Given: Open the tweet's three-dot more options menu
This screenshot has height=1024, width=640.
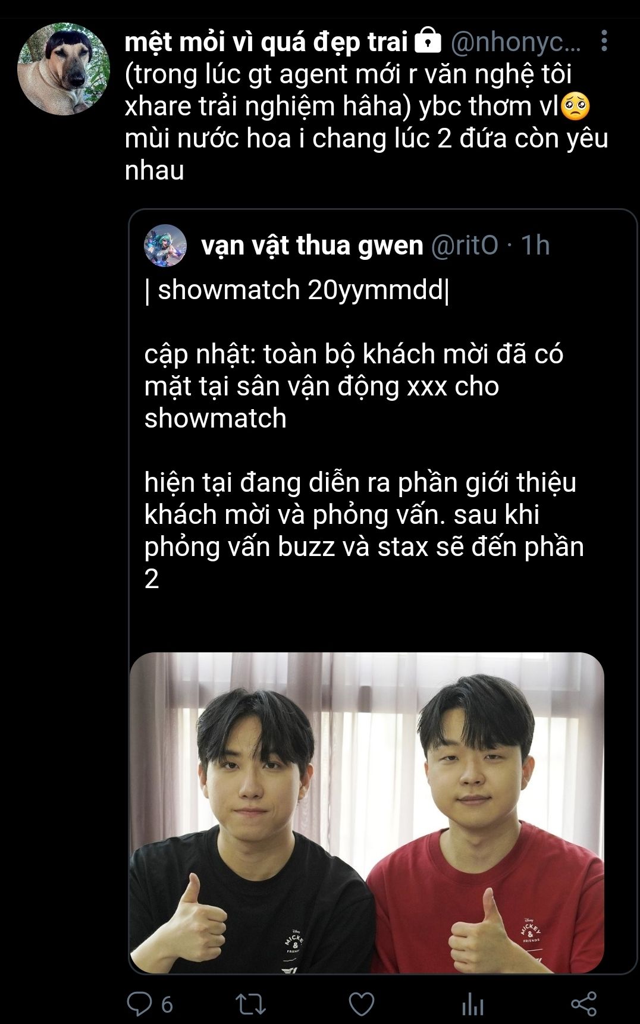Looking at the screenshot, I should tap(604, 41).
